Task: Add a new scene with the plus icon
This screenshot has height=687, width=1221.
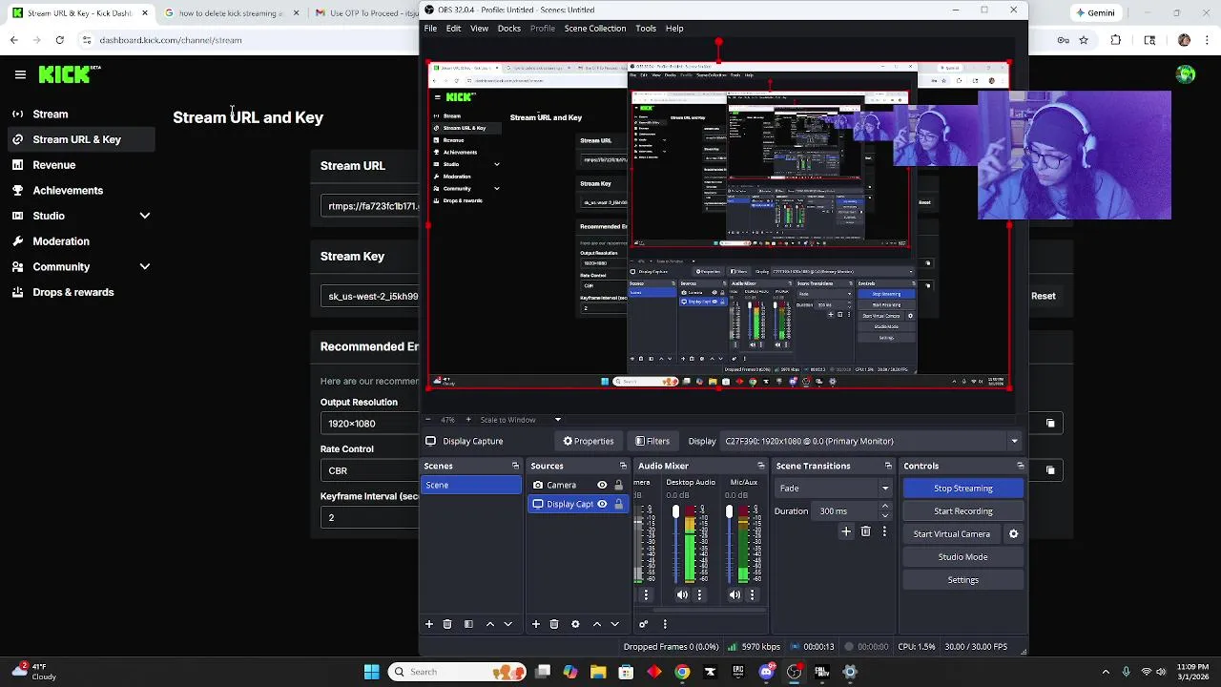Action: [x=429, y=624]
